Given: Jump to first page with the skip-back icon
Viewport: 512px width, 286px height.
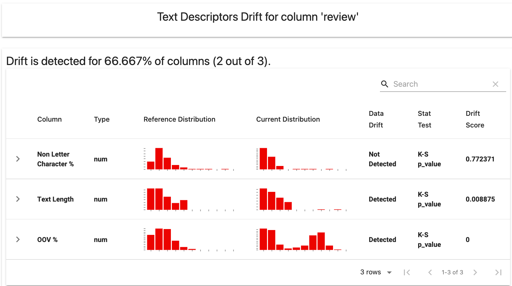Looking at the screenshot, I should (x=407, y=272).
